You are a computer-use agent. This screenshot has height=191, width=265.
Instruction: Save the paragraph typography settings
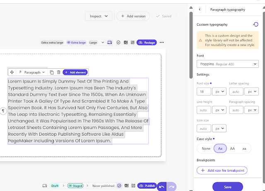tap(227, 187)
